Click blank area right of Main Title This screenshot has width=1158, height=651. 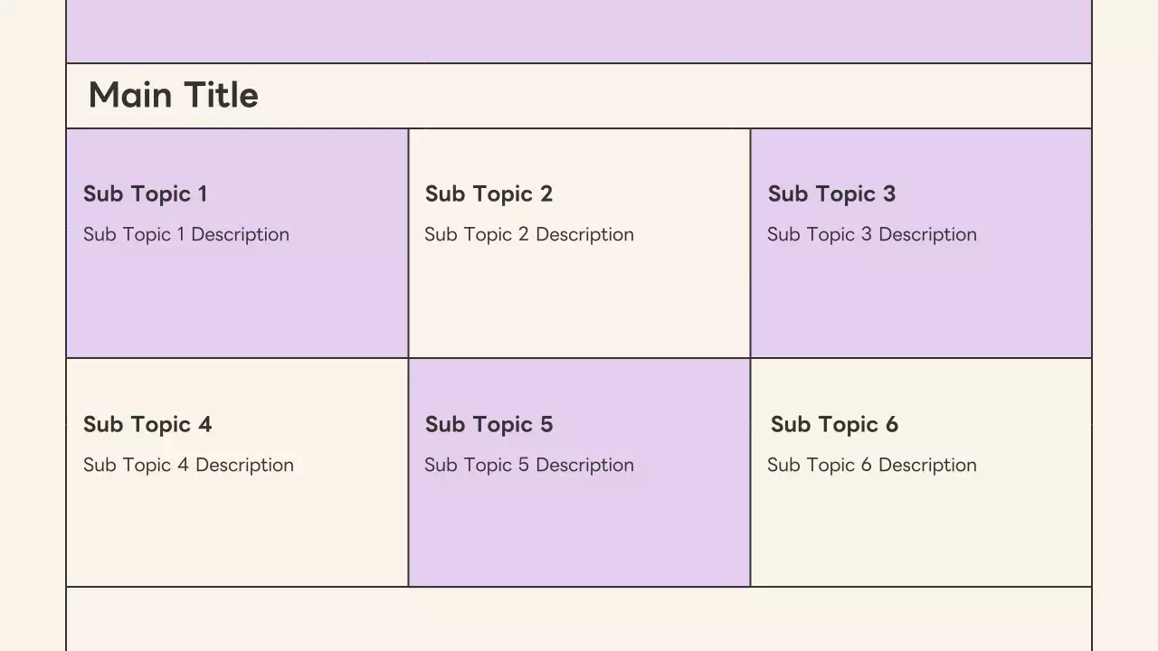click(679, 96)
